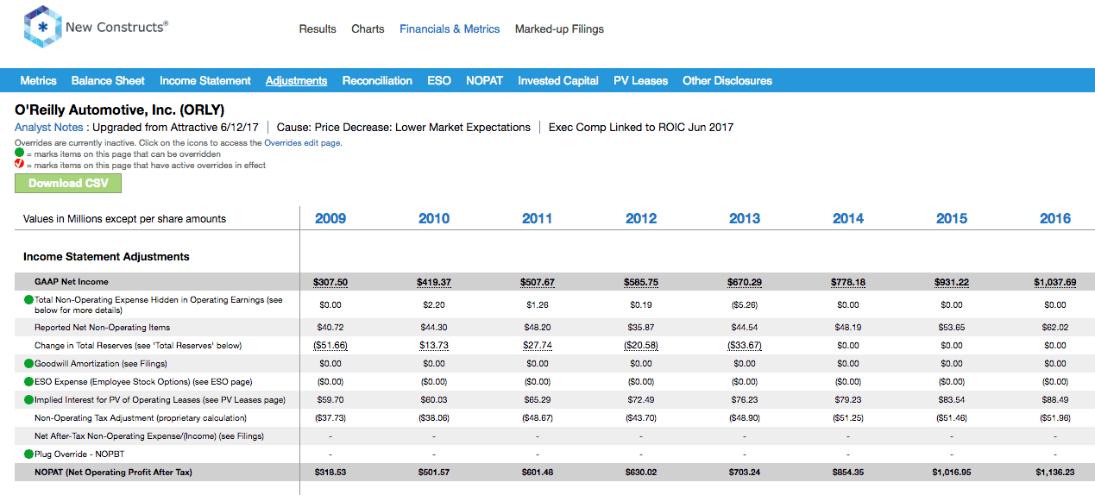1095x495 pixels.
Task: Click Total Non-Operating Expense 2013 value ($5.26)
Action: [745, 304]
